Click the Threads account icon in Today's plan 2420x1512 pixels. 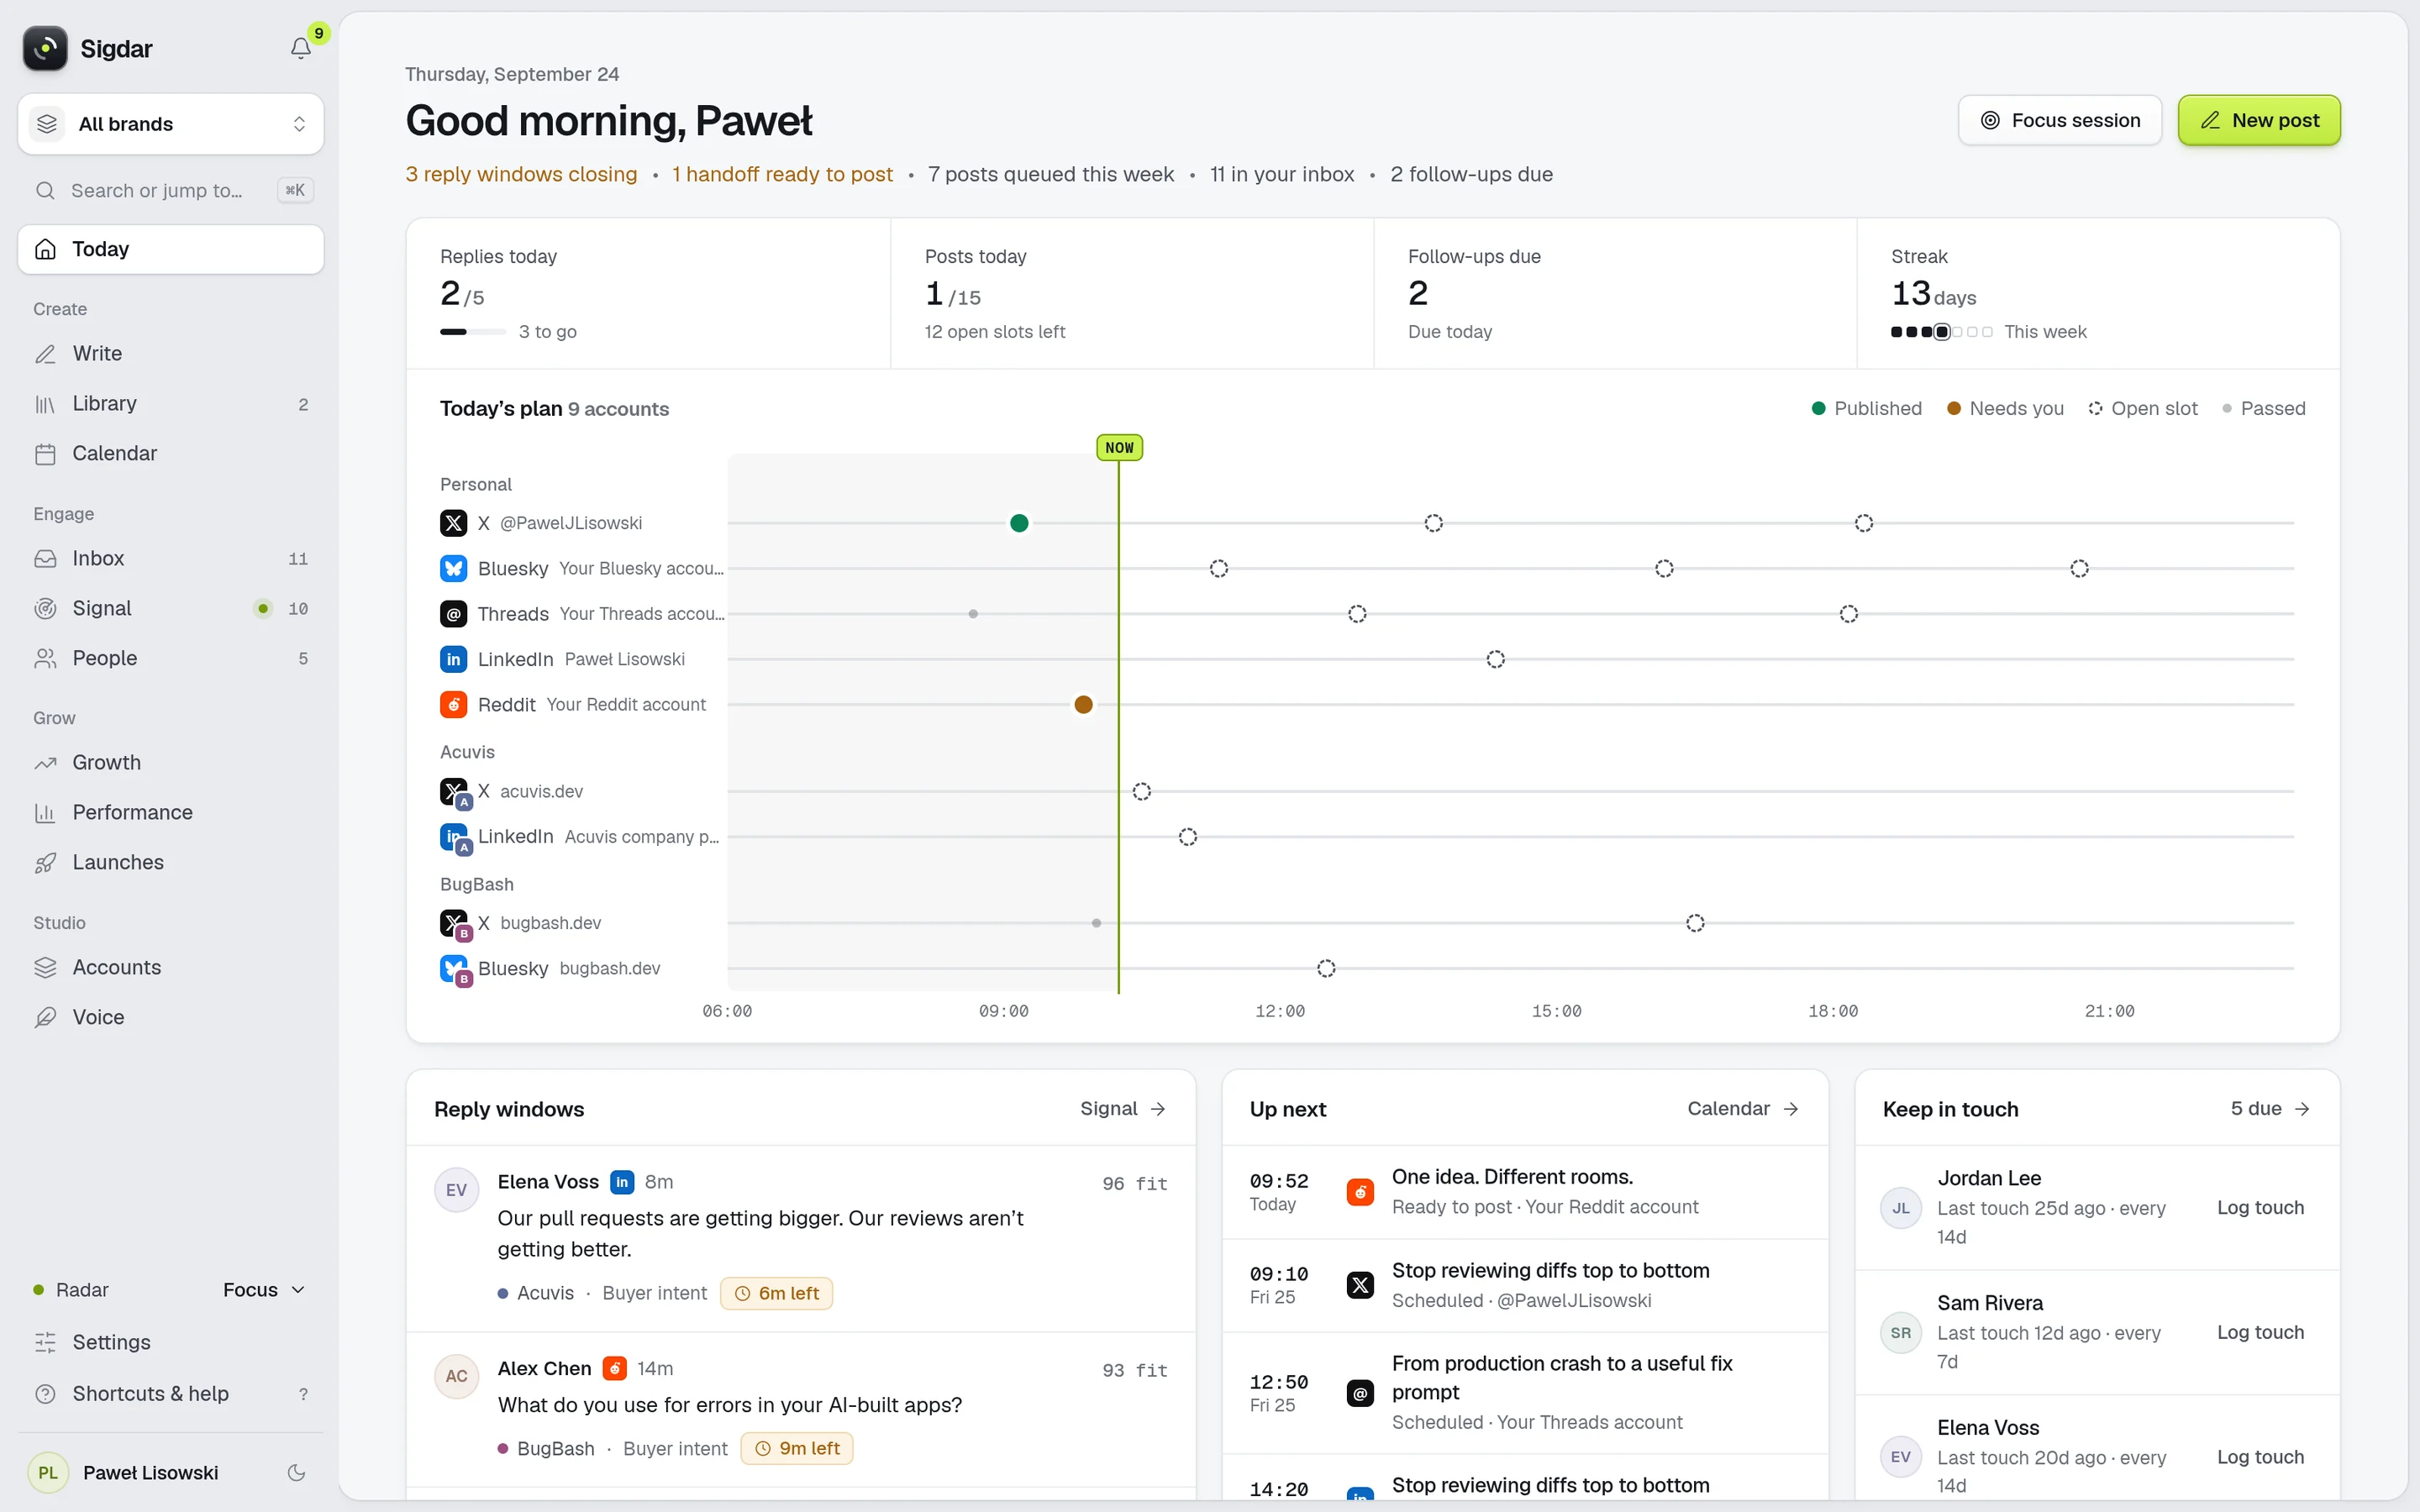click(453, 614)
